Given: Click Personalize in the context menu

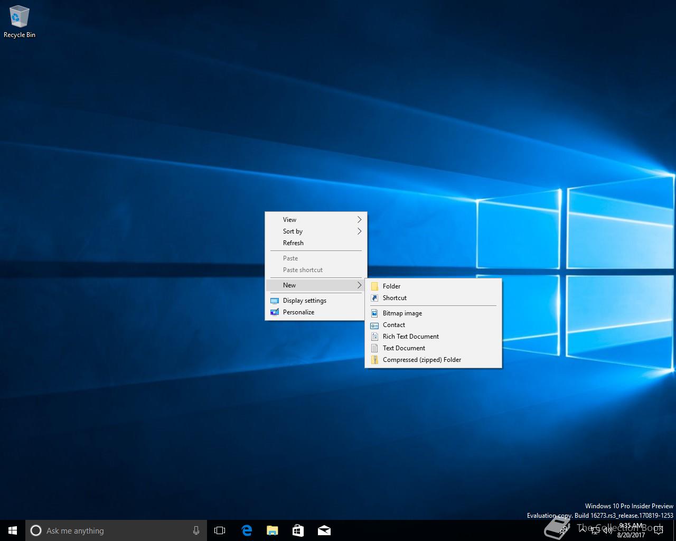Looking at the screenshot, I should coord(298,312).
